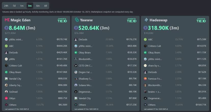Click the 176.27K volume value
The height and width of the screenshot is (112, 211).
[131, 39]
